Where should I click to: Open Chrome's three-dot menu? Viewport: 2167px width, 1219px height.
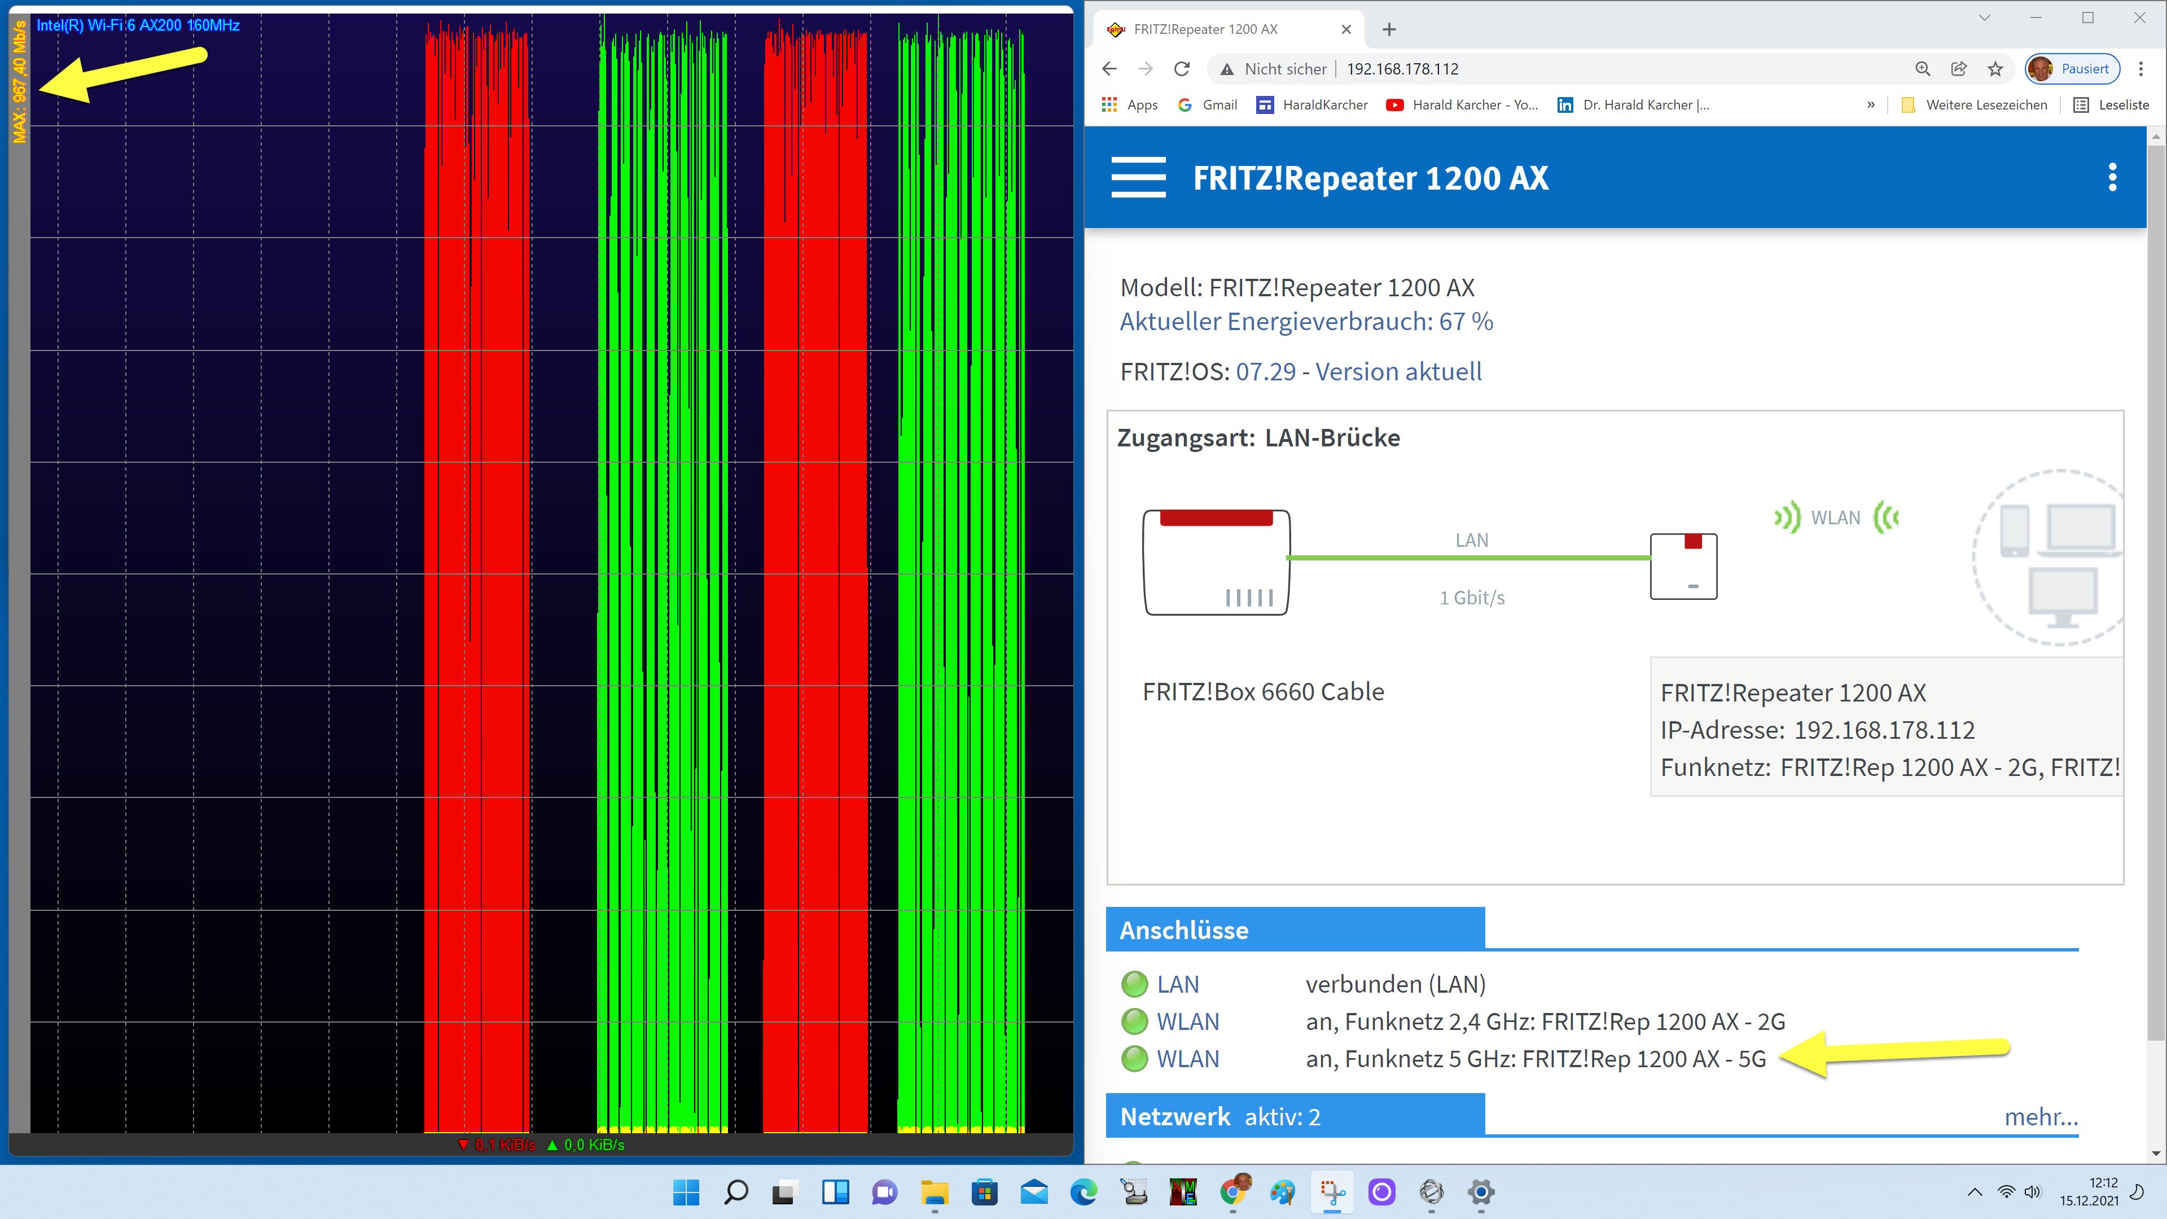coord(2141,69)
